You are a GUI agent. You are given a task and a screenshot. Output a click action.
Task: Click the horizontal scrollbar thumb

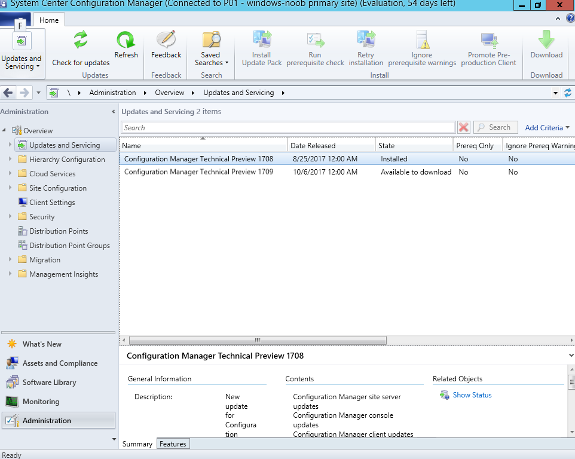point(258,340)
